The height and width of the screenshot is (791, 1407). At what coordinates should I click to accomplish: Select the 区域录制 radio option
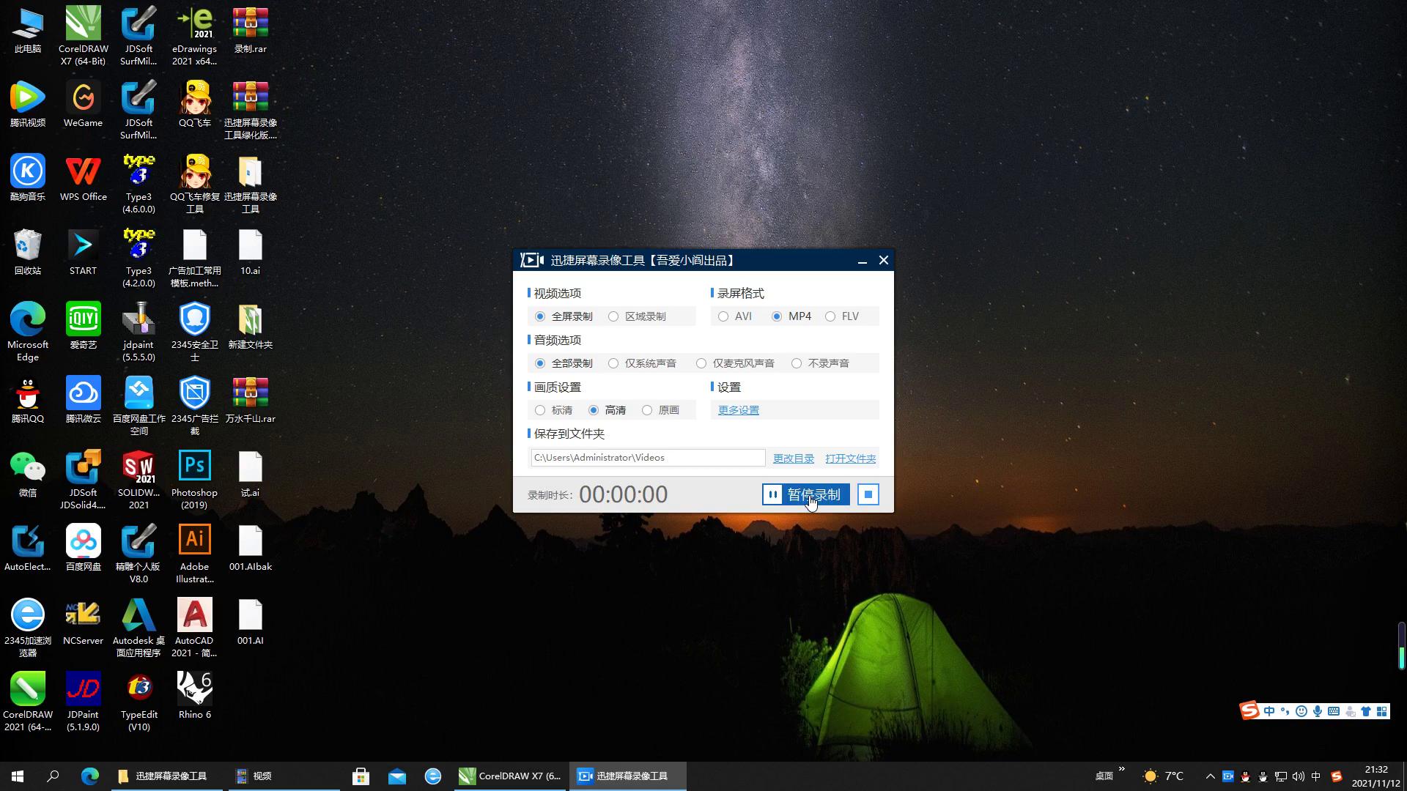pos(614,316)
